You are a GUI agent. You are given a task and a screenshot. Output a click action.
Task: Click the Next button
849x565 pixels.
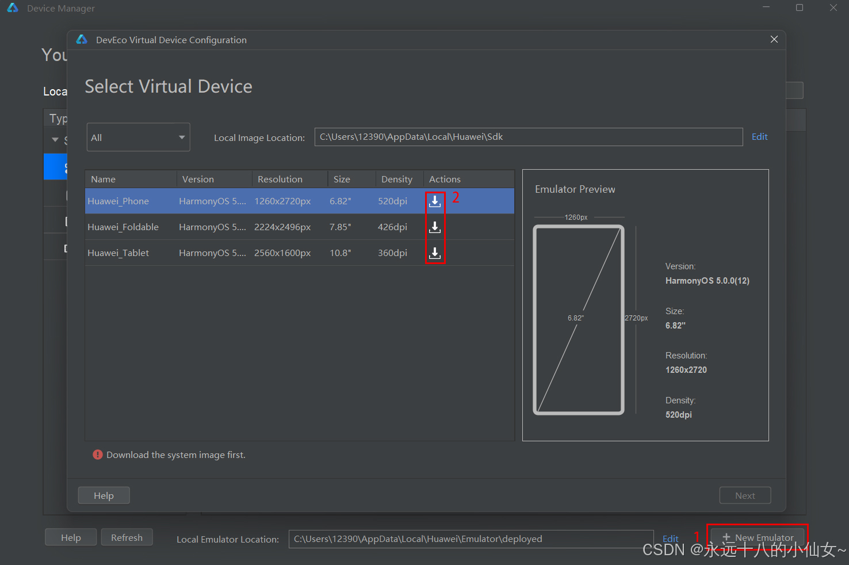(x=745, y=495)
